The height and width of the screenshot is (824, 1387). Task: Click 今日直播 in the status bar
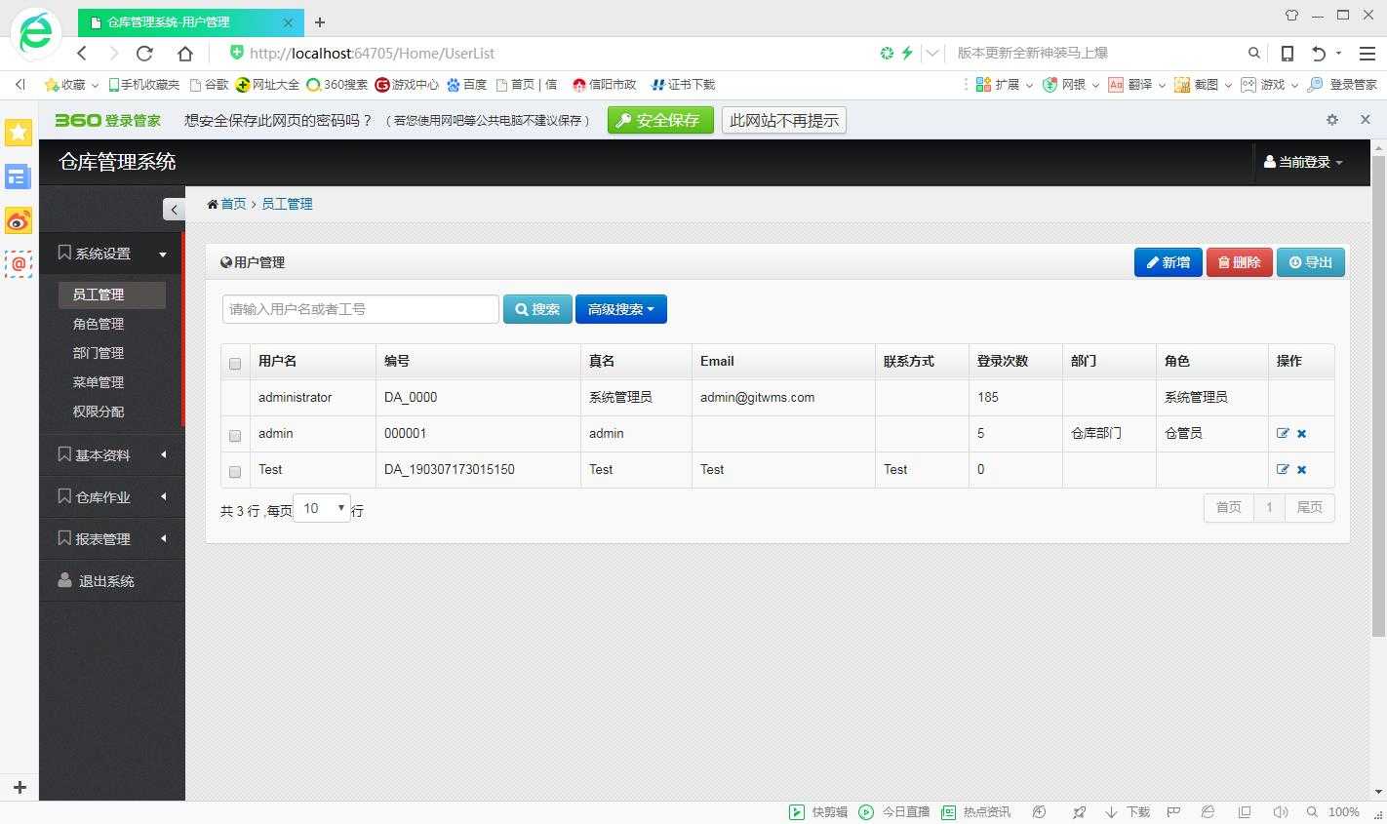point(894,811)
